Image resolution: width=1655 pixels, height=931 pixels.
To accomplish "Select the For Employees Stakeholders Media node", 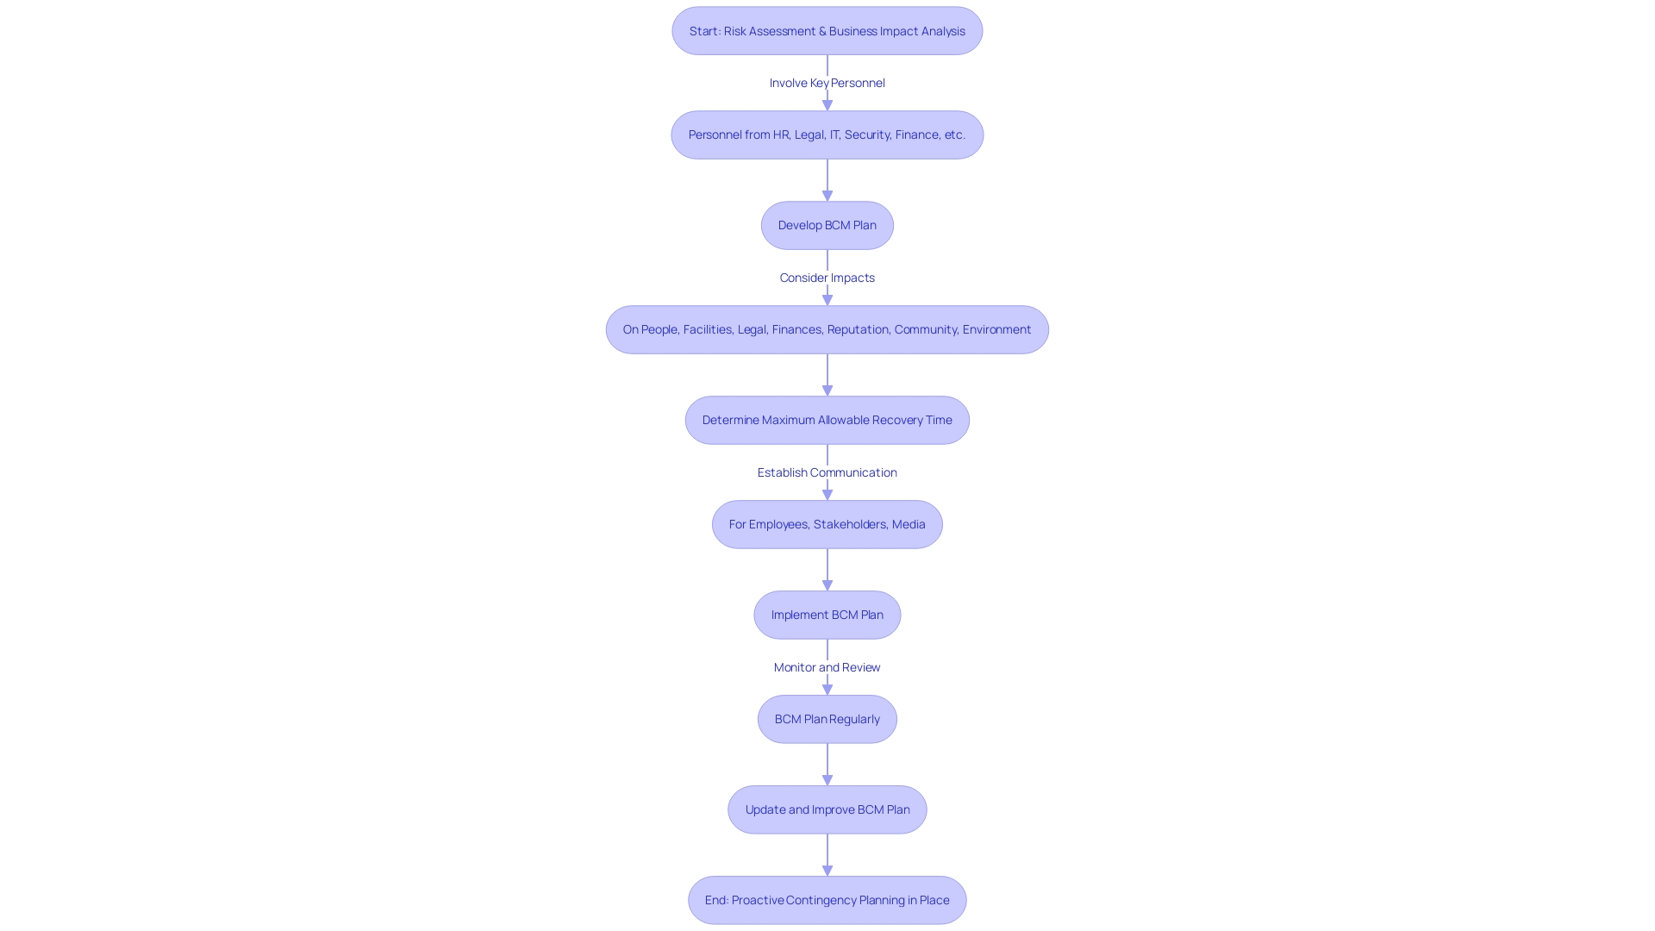I will (827, 524).
